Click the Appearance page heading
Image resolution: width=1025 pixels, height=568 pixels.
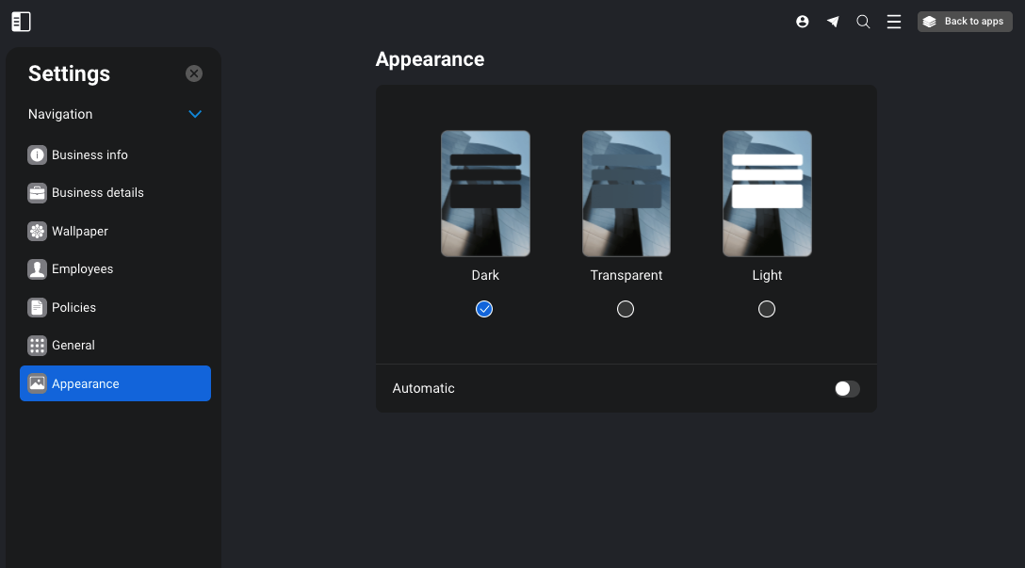coord(431,59)
